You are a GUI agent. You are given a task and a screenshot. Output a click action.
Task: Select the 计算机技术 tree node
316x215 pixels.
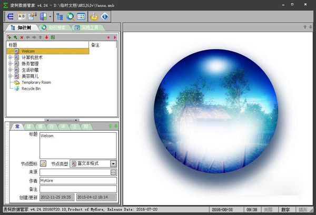[32, 57]
